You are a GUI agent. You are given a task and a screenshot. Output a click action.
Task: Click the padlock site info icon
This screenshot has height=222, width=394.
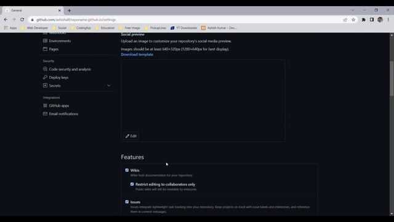tap(32, 20)
